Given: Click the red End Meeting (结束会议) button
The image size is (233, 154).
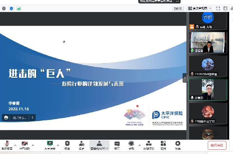Looking at the screenshot, I should point(217,145).
